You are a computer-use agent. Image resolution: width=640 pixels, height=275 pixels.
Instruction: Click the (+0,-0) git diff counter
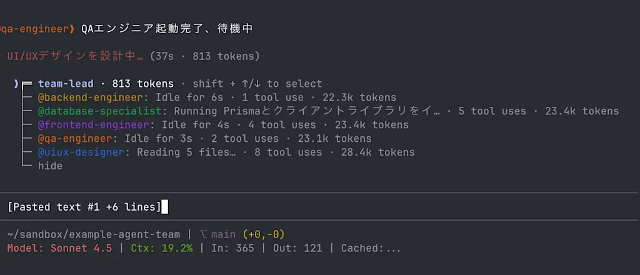click(x=263, y=234)
